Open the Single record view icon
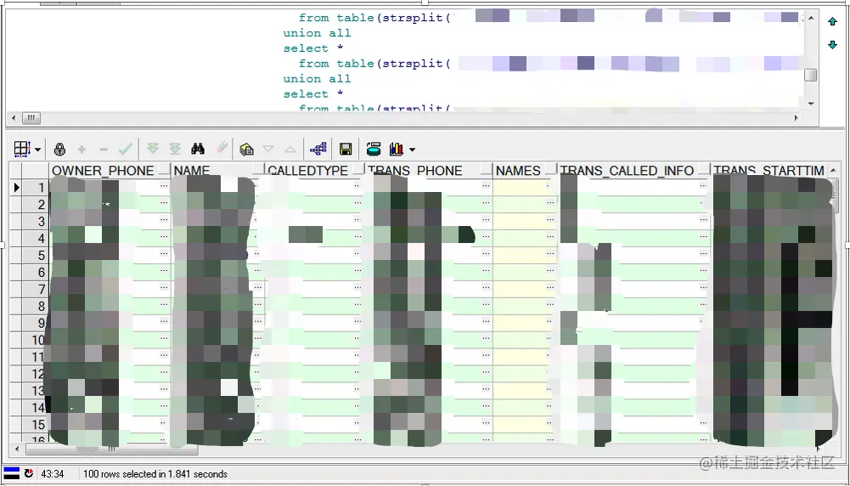The height and width of the screenshot is (486, 850). coord(246,149)
